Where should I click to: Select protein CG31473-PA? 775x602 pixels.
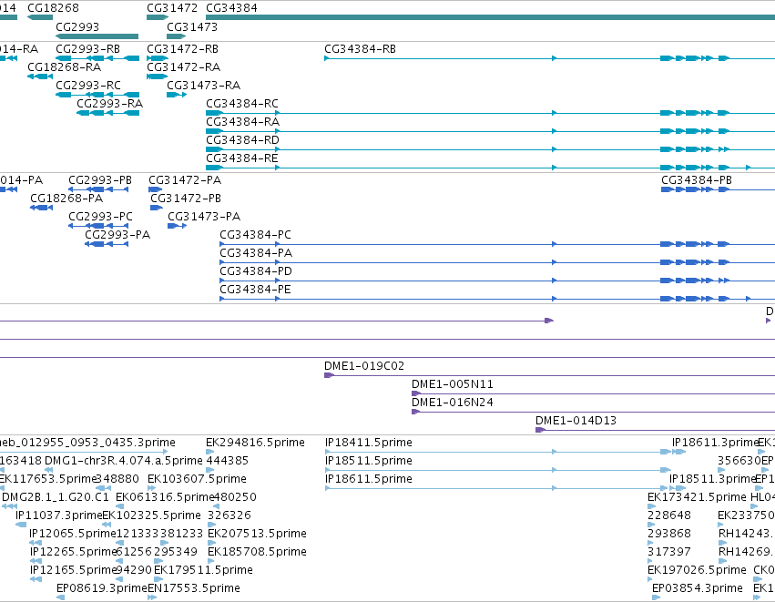tap(204, 217)
